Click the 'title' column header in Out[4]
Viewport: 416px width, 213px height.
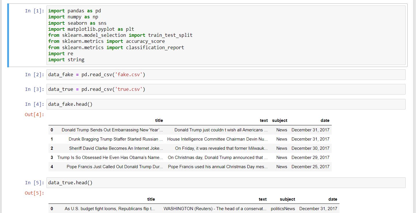tap(159, 121)
